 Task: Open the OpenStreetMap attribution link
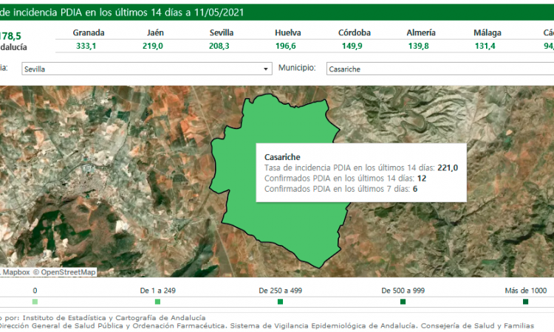tap(67, 272)
